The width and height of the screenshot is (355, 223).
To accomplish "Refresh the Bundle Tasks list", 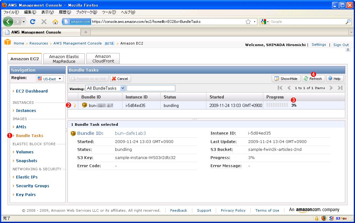I will (x=313, y=79).
